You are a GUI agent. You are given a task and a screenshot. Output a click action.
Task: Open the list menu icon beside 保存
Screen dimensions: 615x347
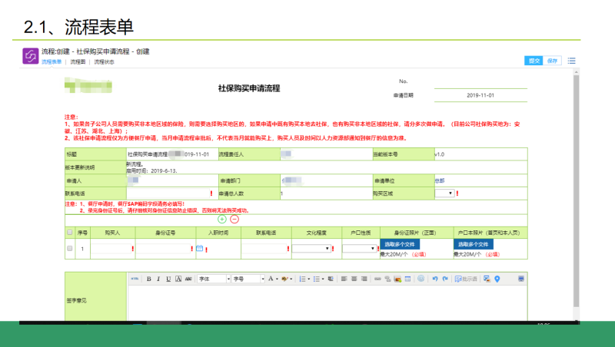(572, 60)
